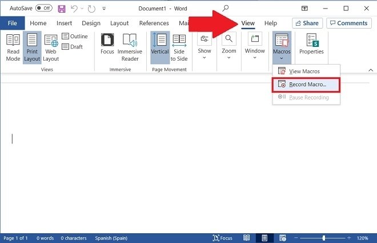Open Customize Quick Access Toolbar dropdown

coord(104,9)
